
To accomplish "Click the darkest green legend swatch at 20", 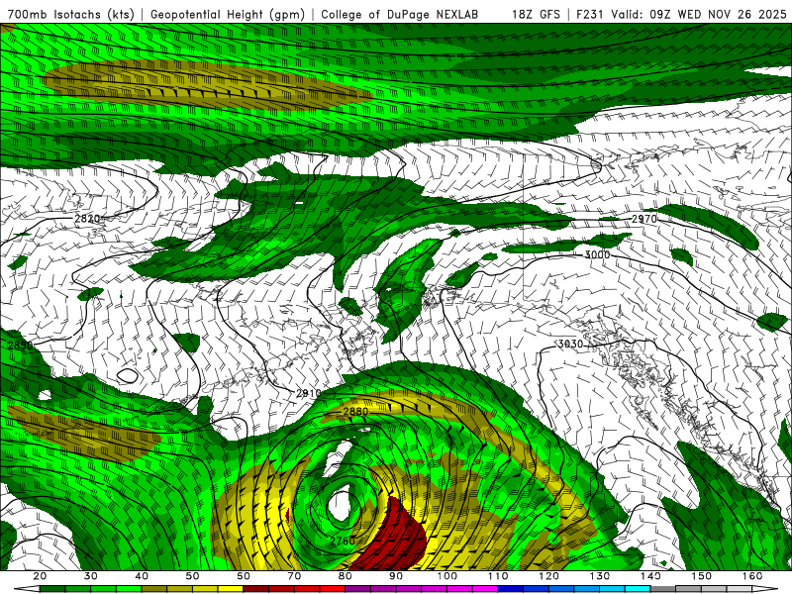I will [x=52, y=589].
